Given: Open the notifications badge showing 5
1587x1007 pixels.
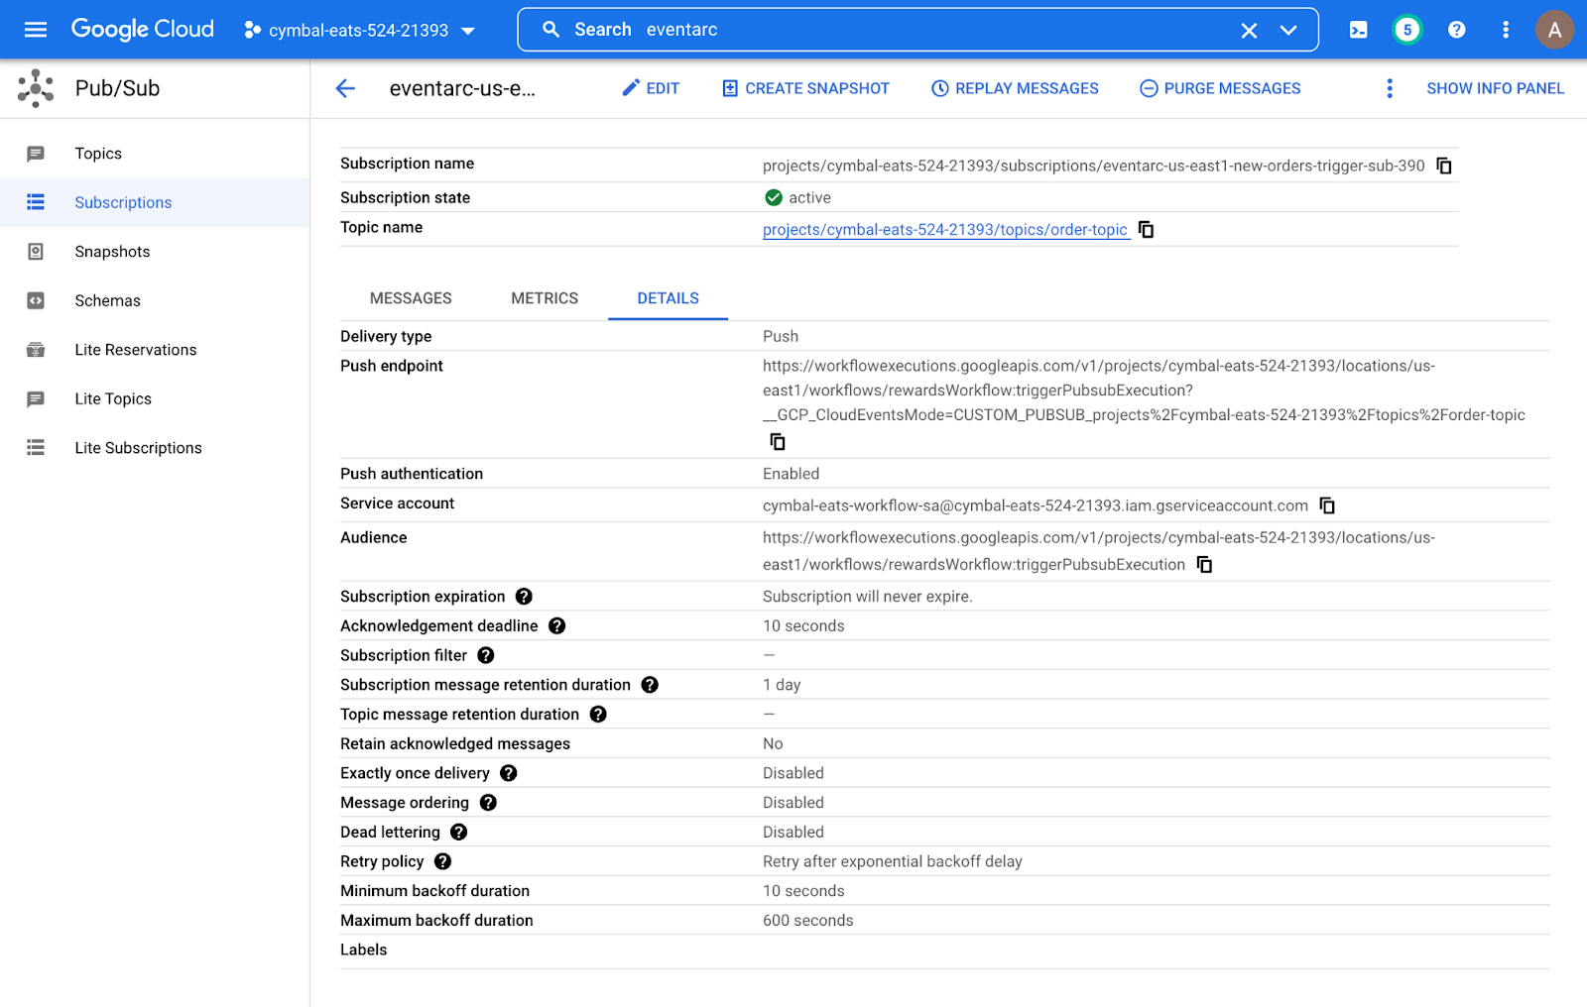Looking at the screenshot, I should click(1406, 30).
